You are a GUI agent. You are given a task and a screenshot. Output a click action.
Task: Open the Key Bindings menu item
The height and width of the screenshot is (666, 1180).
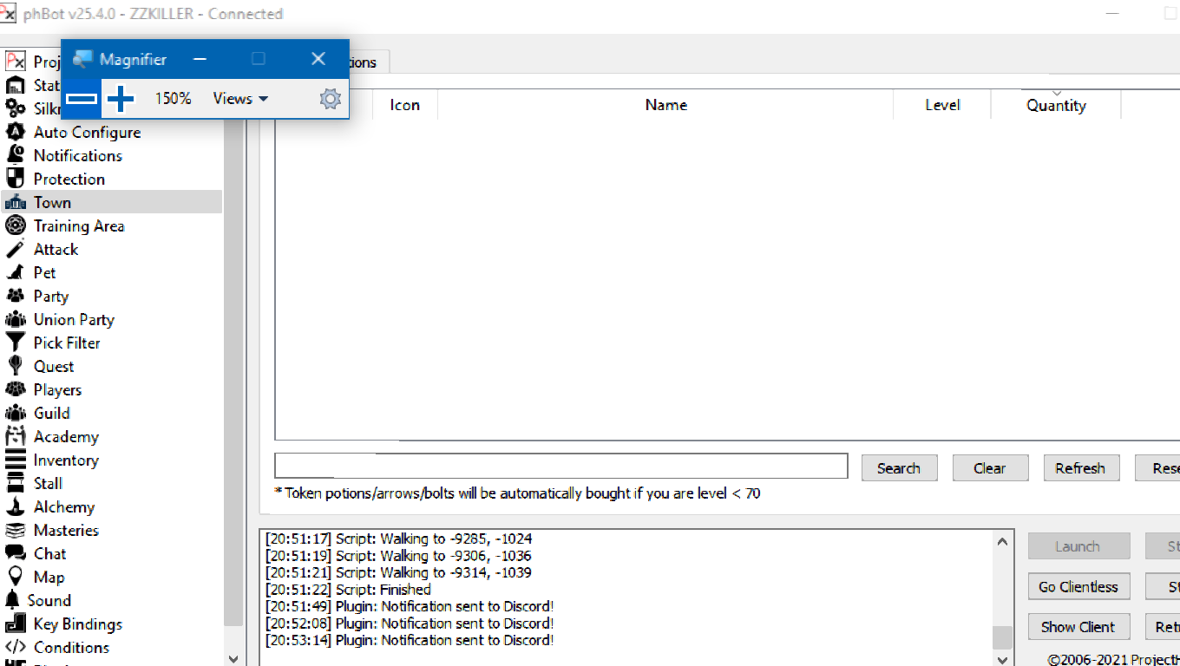pos(77,624)
